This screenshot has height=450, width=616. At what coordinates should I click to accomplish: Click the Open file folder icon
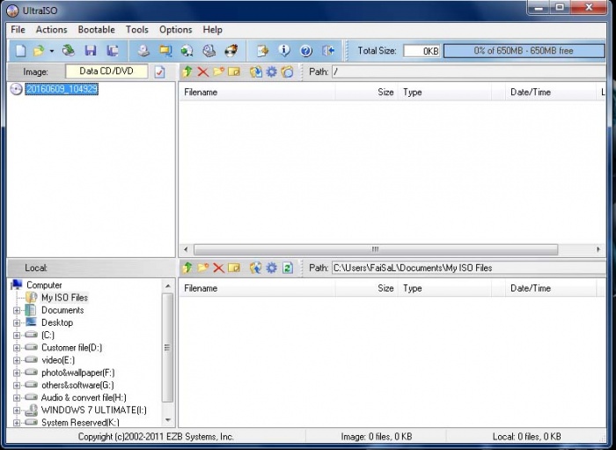click(39, 51)
